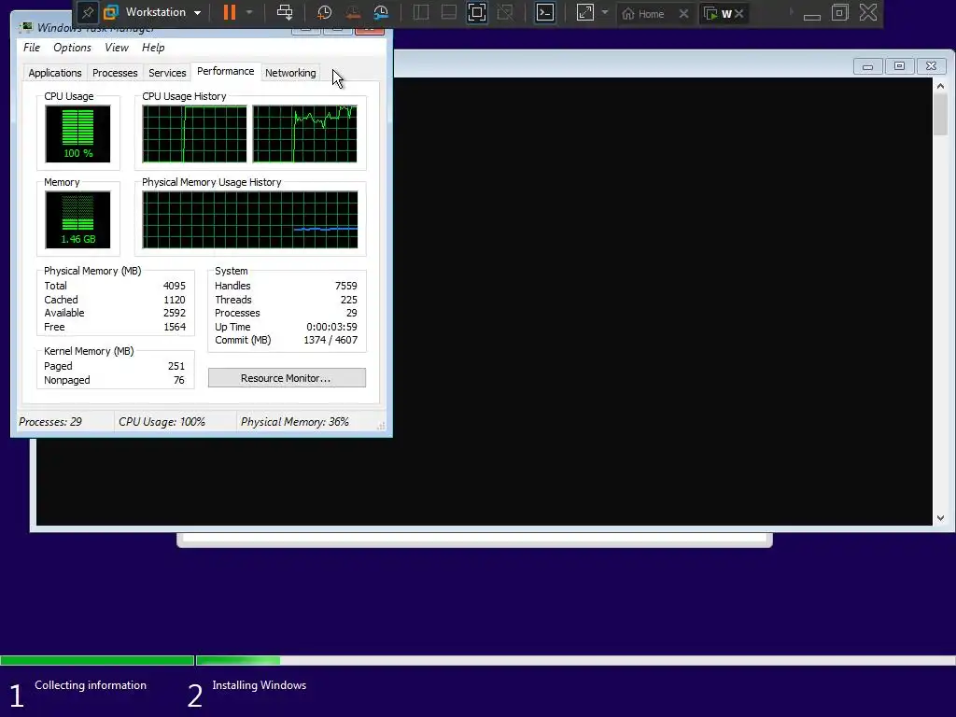Click the Handles value 7559

tap(345, 286)
